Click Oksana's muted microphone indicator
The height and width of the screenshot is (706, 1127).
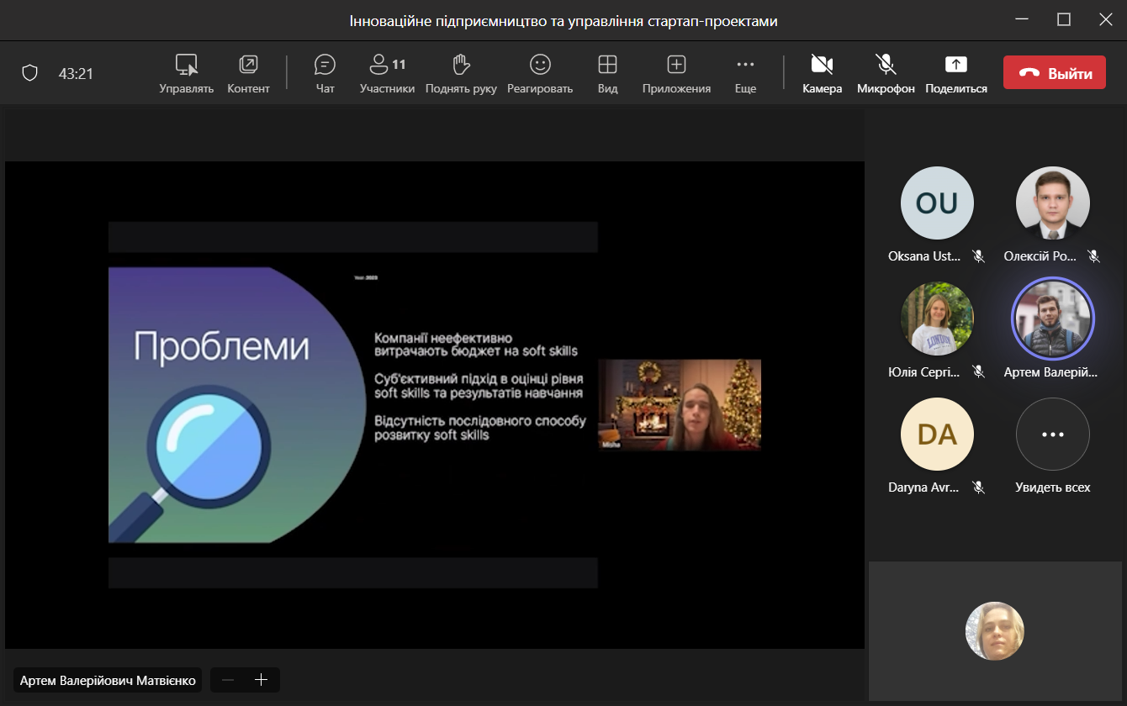[978, 256]
